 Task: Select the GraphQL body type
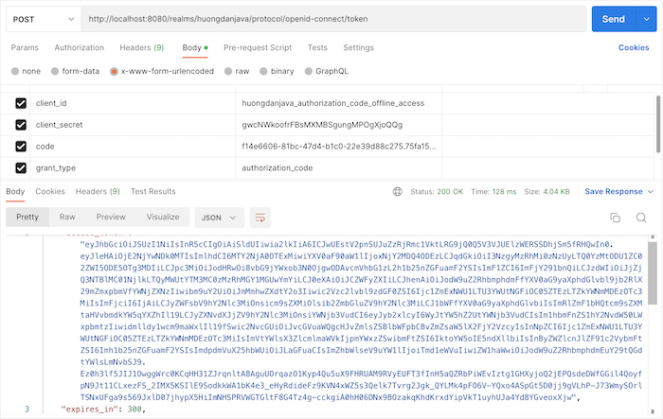[x=309, y=71]
